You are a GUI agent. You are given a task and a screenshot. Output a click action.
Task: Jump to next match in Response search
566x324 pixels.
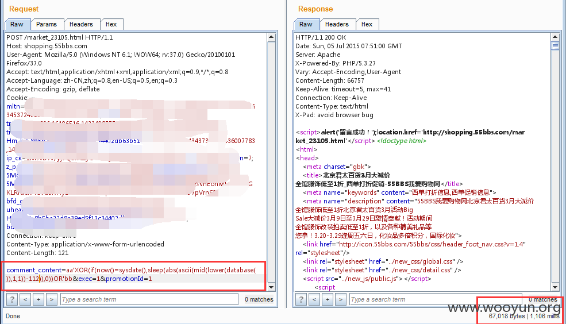[340, 299]
